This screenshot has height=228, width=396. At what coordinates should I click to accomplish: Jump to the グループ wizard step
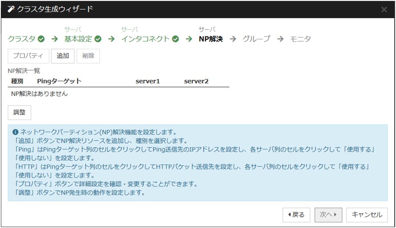pos(256,39)
